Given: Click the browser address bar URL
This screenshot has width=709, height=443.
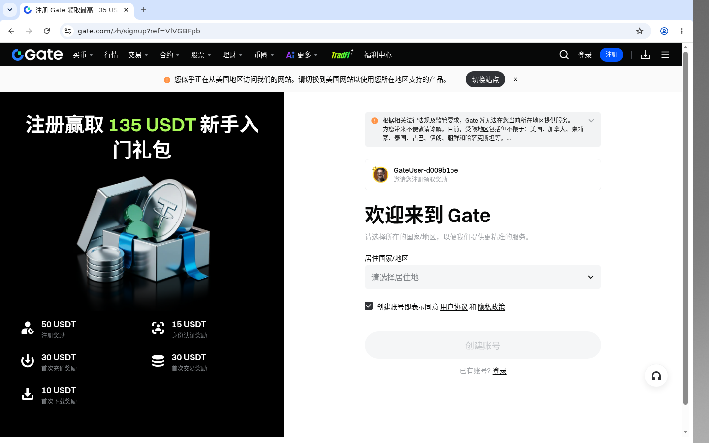Looking at the screenshot, I should tap(139, 31).
